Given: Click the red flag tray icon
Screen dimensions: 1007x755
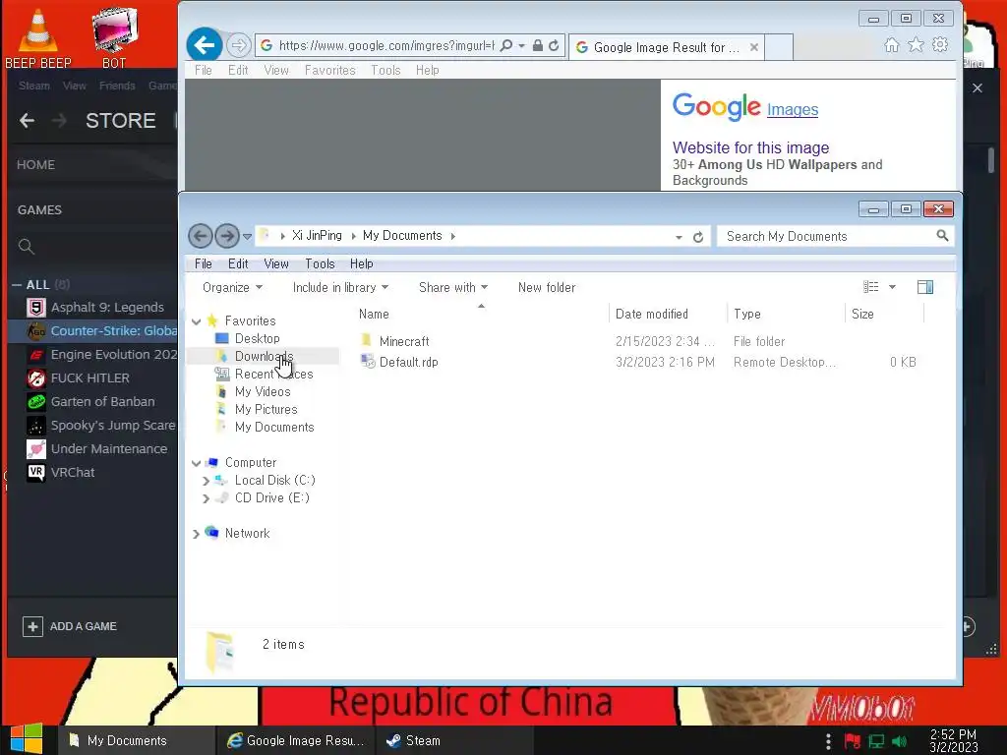Looking at the screenshot, I should (x=853, y=741).
